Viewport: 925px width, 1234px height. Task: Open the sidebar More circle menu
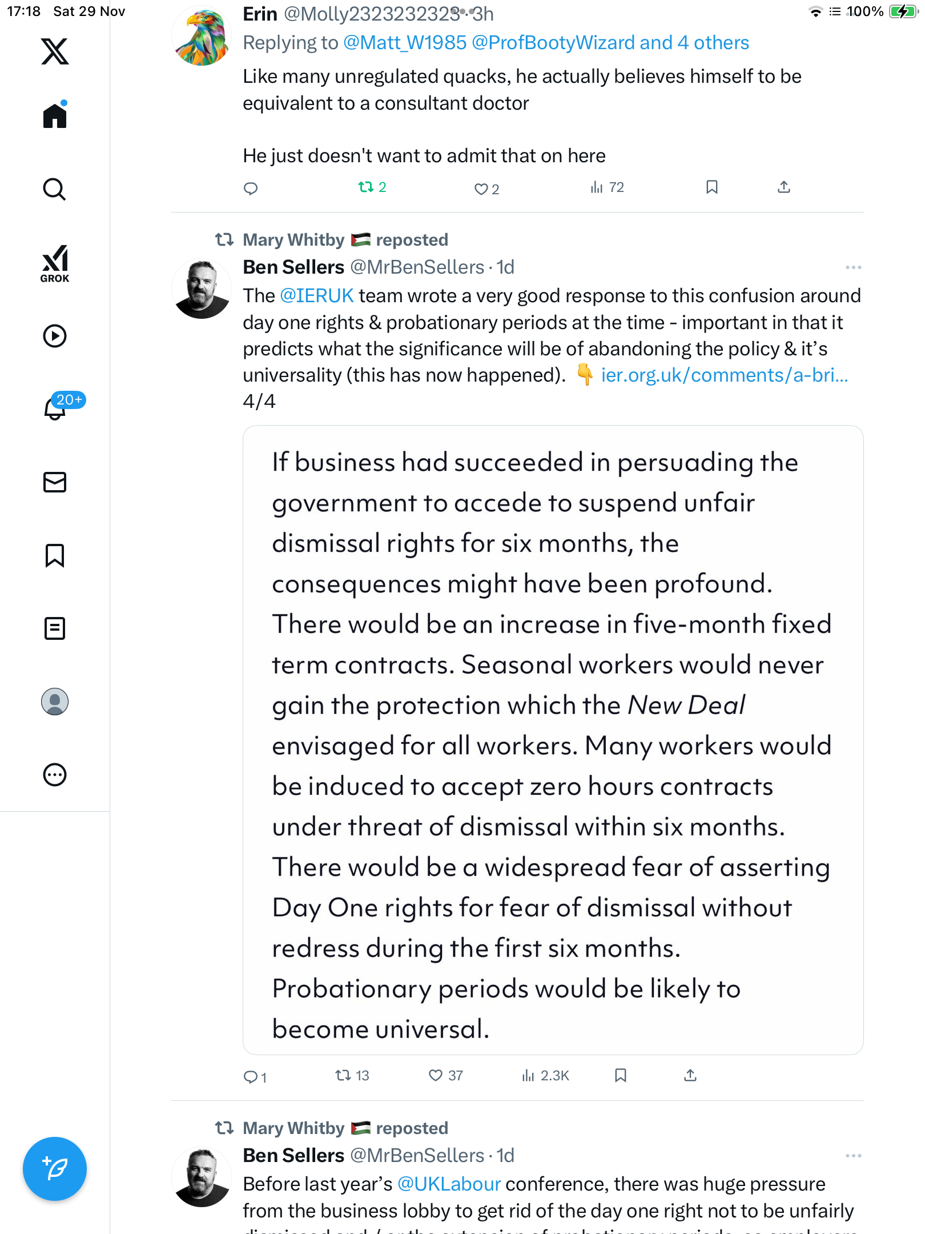(55, 775)
